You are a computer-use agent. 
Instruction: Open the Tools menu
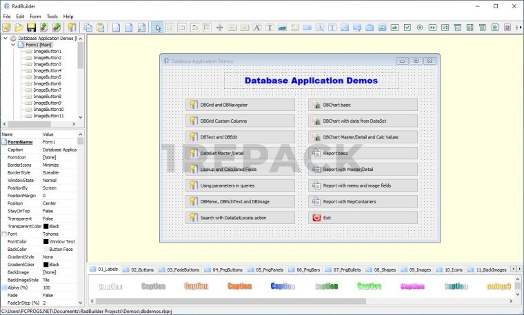[52, 16]
